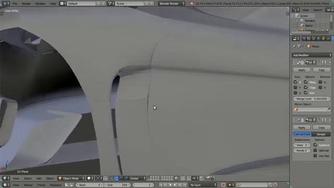Add a new screen layout
This screenshot has width=334, height=188.
coord(98,4)
